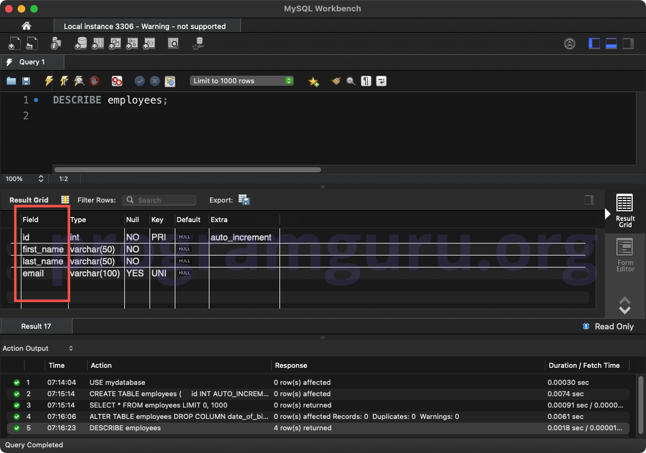Toggle the Read Only indicator on Result 17
Screen dimensions: 646x453
click(x=608, y=326)
